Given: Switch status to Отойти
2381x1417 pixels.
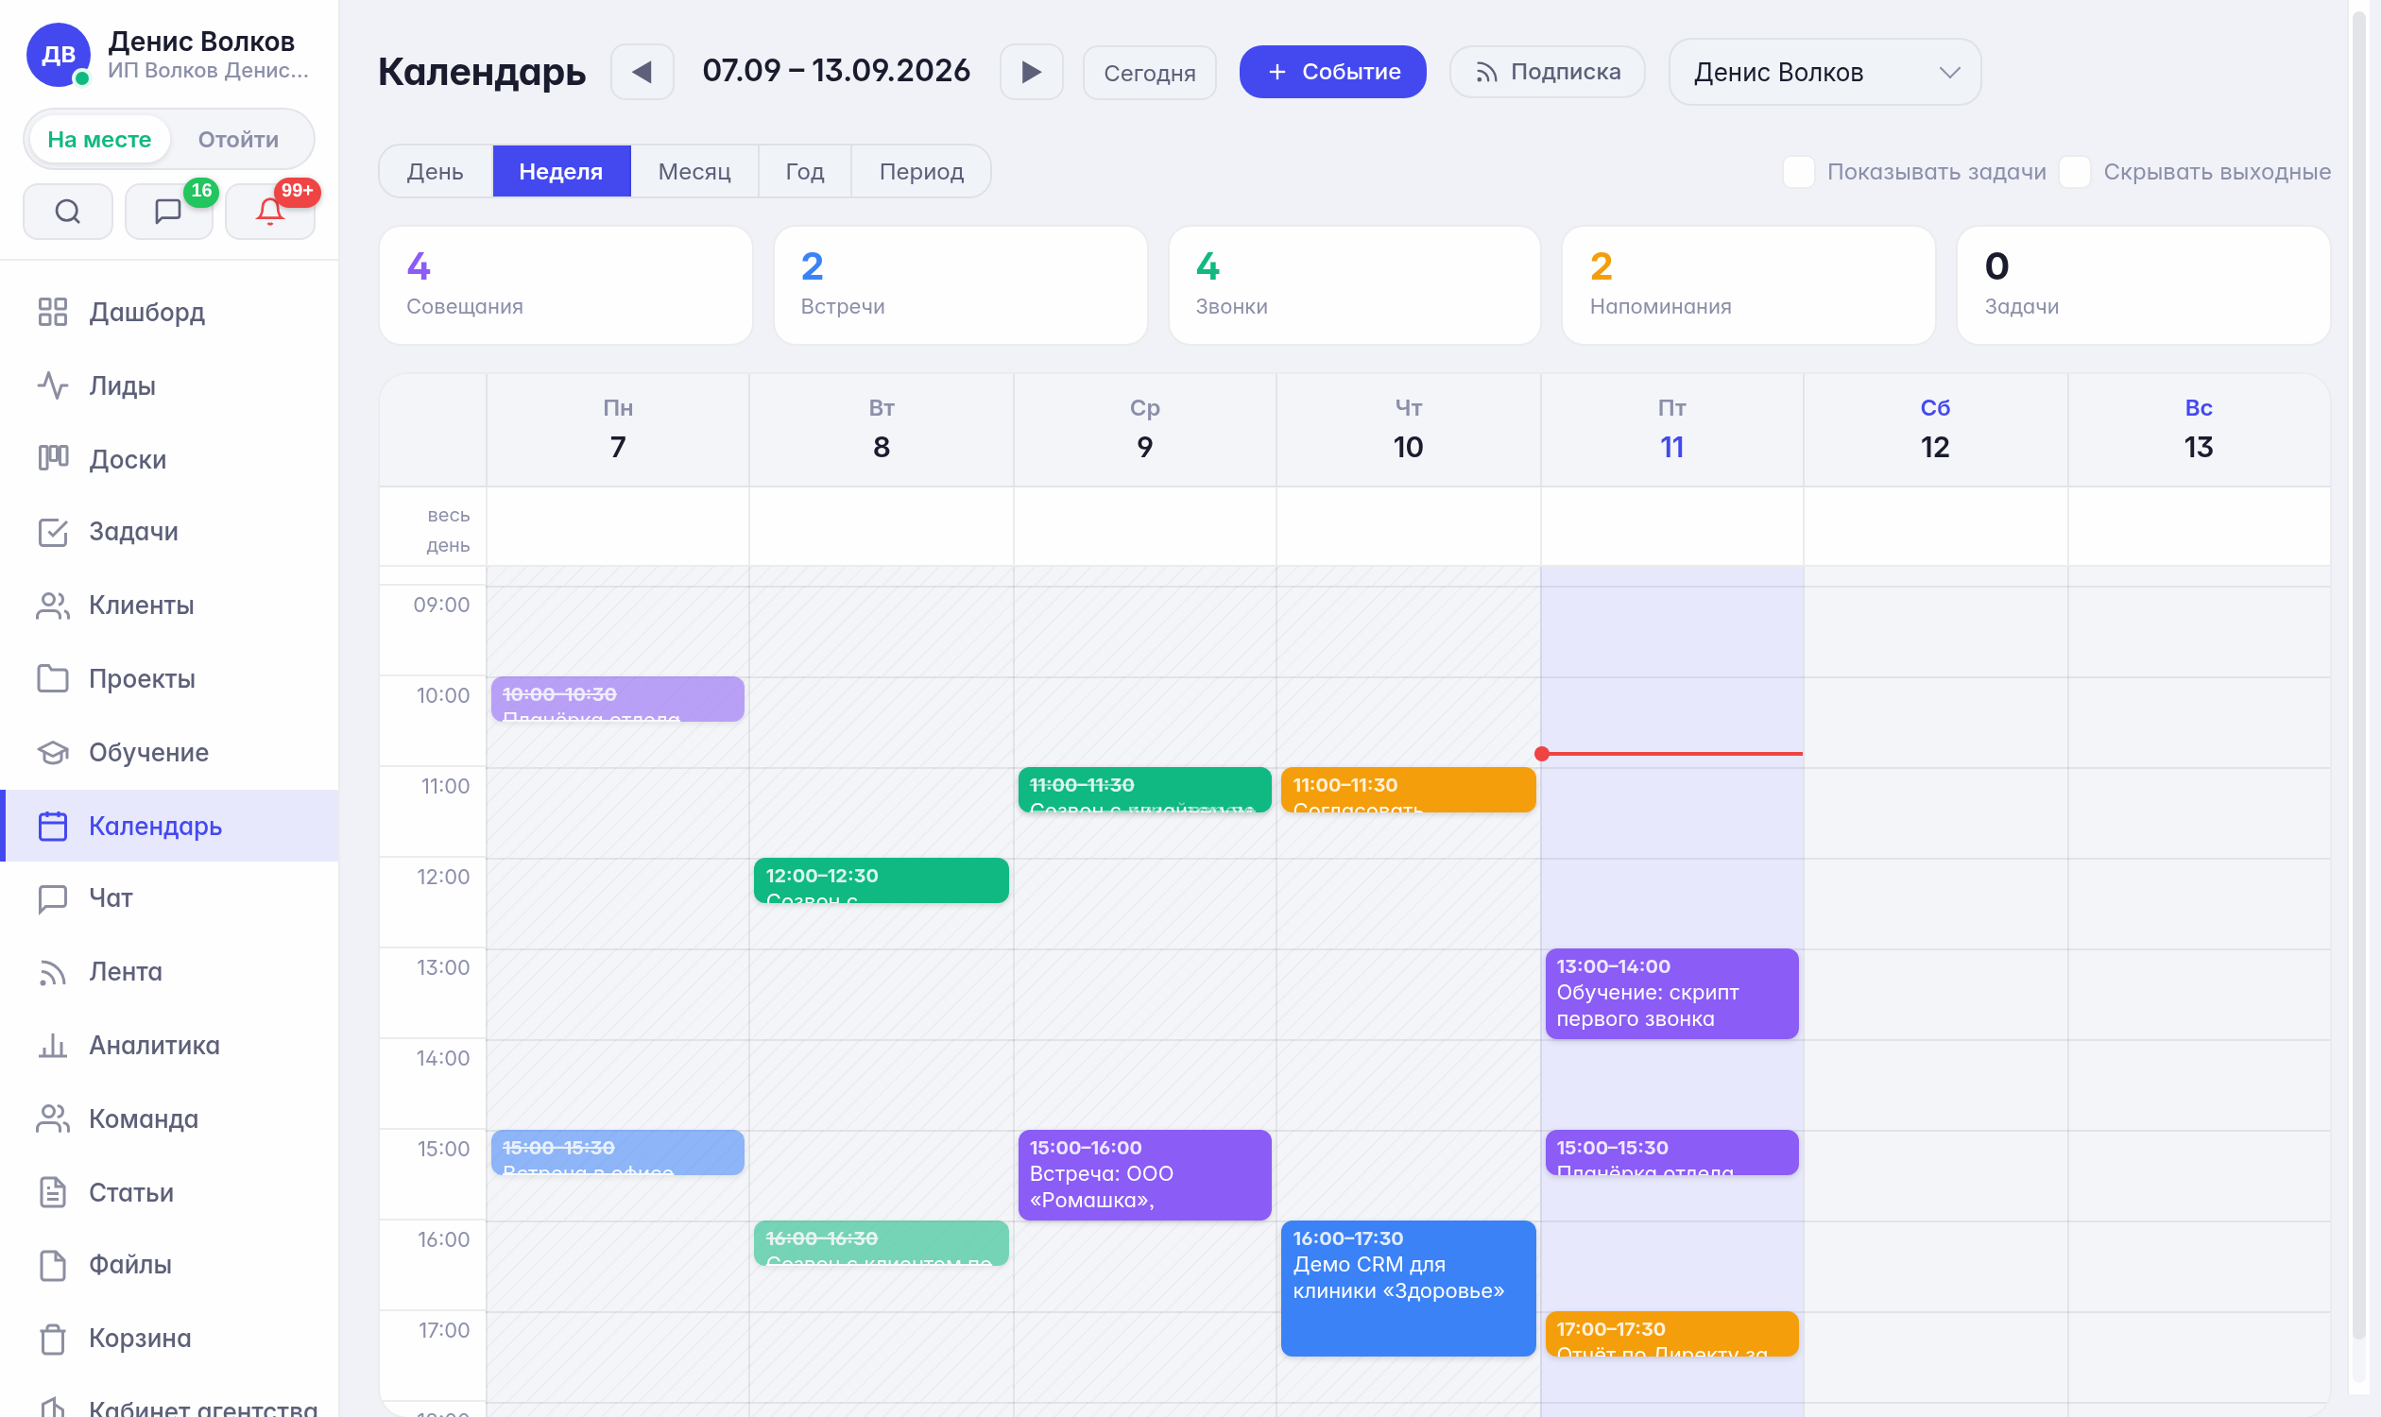Looking at the screenshot, I should (x=239, y=140).
